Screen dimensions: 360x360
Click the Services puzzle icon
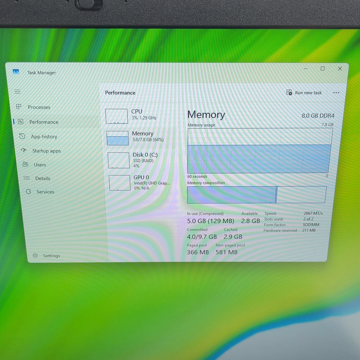coord(28,191)
